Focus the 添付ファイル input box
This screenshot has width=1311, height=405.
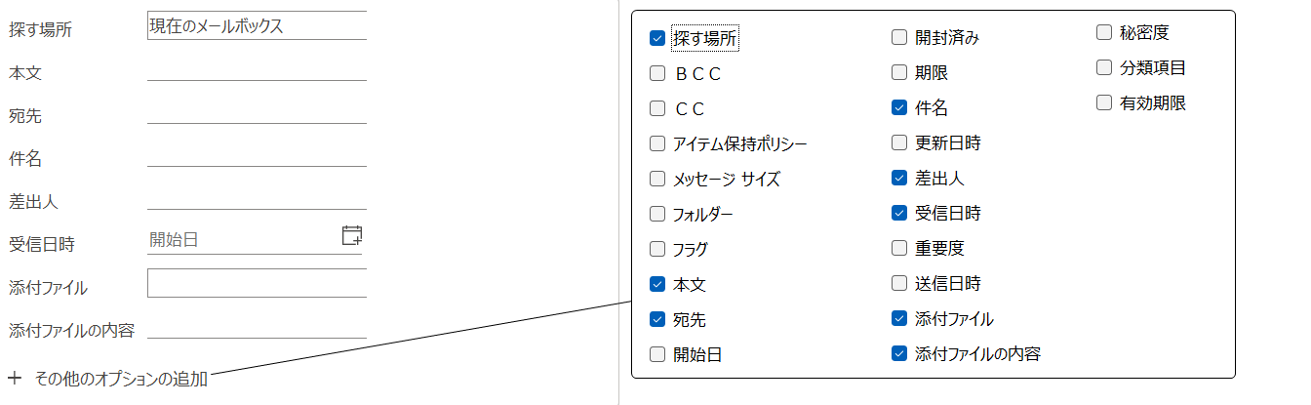coord(257,283)
